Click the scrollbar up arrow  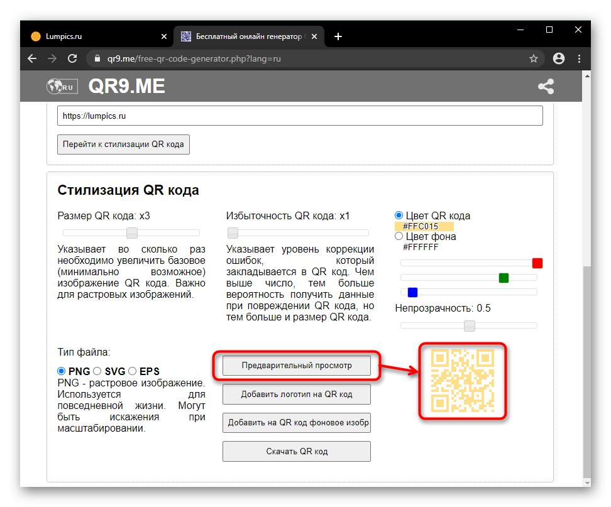point(587,76)
